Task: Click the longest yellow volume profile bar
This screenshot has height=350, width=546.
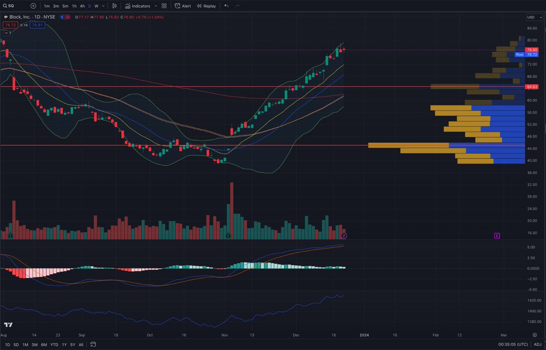Action: pos(408,145)
